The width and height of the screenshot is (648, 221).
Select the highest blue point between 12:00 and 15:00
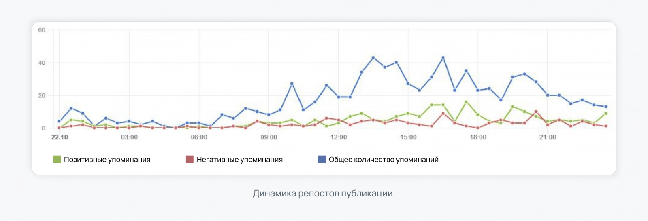coord(373,58)
